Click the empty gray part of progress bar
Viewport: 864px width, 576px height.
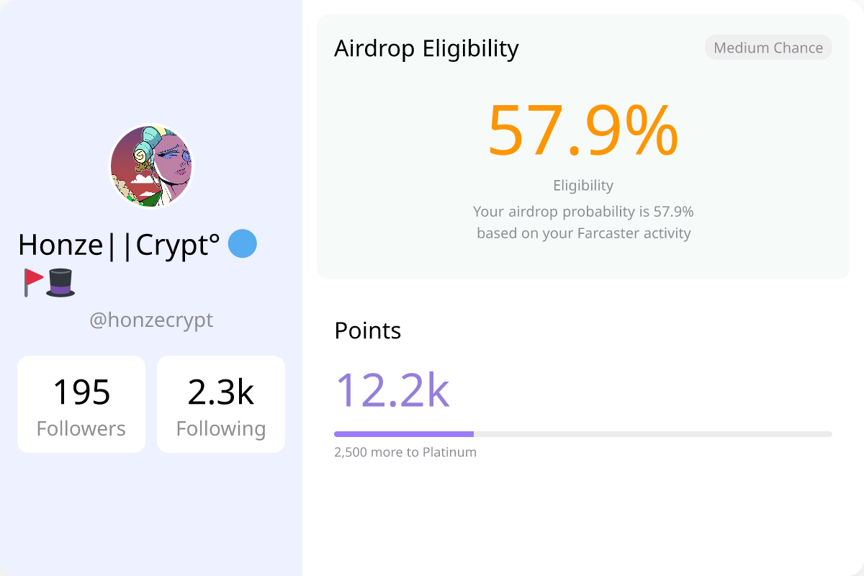653,434
